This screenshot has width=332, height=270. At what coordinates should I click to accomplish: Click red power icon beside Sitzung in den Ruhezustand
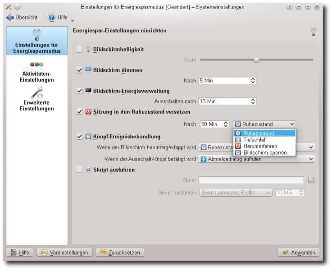point(88,111)
